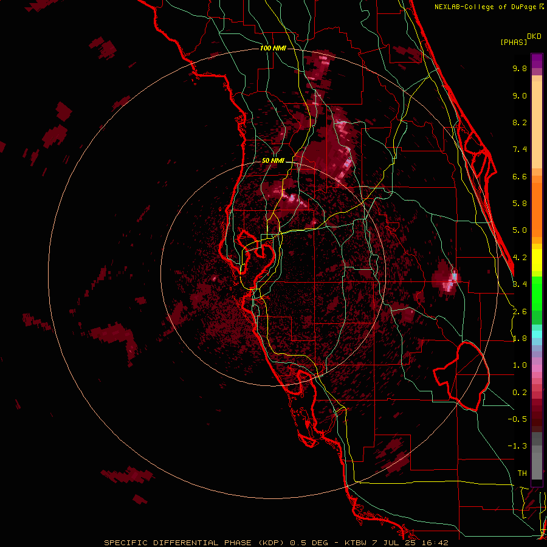Click the DKD unit label
This screenshot has height=547, width=547.
(x=534, y=36)
